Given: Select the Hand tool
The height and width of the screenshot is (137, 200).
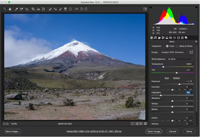Looking at the screenshot, I should (x=10, y=9).
